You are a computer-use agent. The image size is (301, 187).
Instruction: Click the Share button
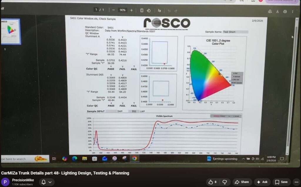click(x=242, y=182)
